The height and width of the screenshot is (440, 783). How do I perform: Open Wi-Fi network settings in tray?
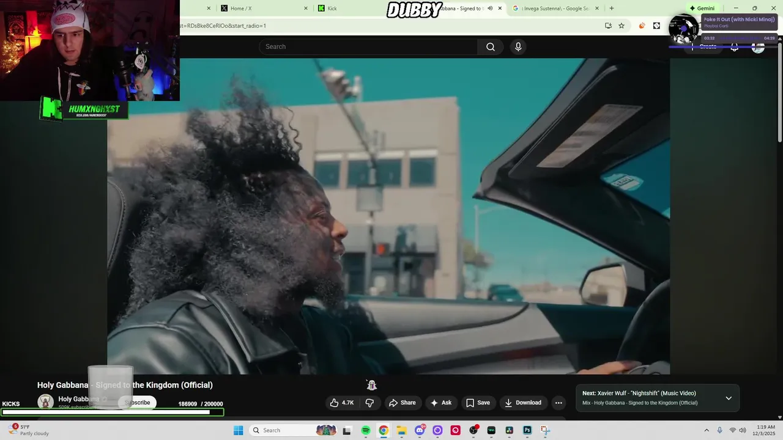[x=733, y=430]
